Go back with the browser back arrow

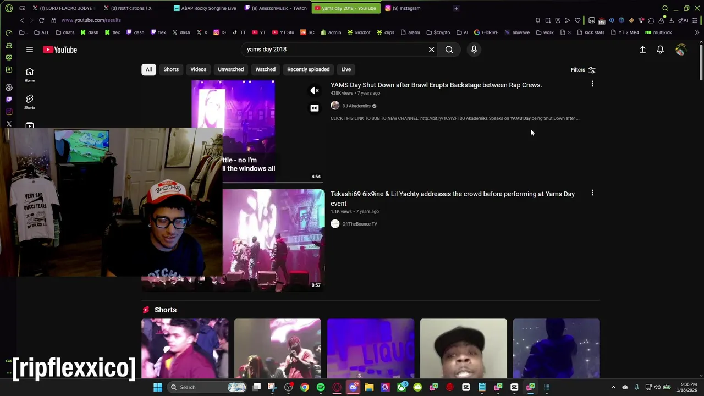tap(22, 20)
